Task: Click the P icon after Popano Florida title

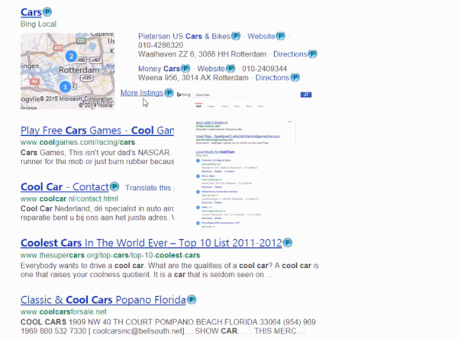Action: pyautogui.click(x=192, y=300)
